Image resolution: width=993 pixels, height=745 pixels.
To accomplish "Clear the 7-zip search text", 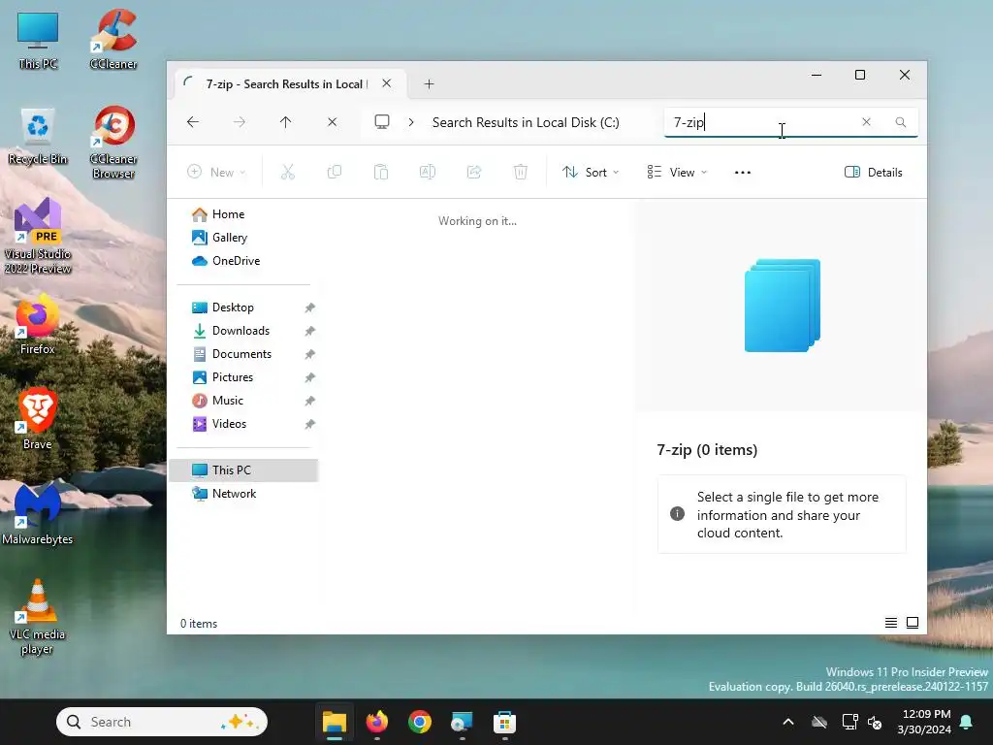I will pyautogui.click(x=866, y=121).
